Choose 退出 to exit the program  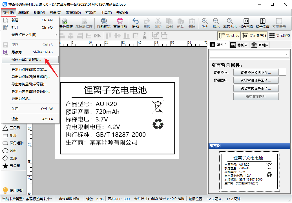click(x=30, y=119)
